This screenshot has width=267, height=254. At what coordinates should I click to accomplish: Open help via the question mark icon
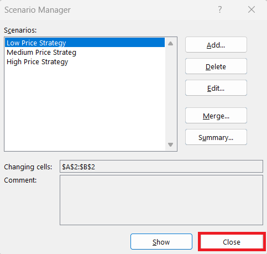click(x=219, y=9)
